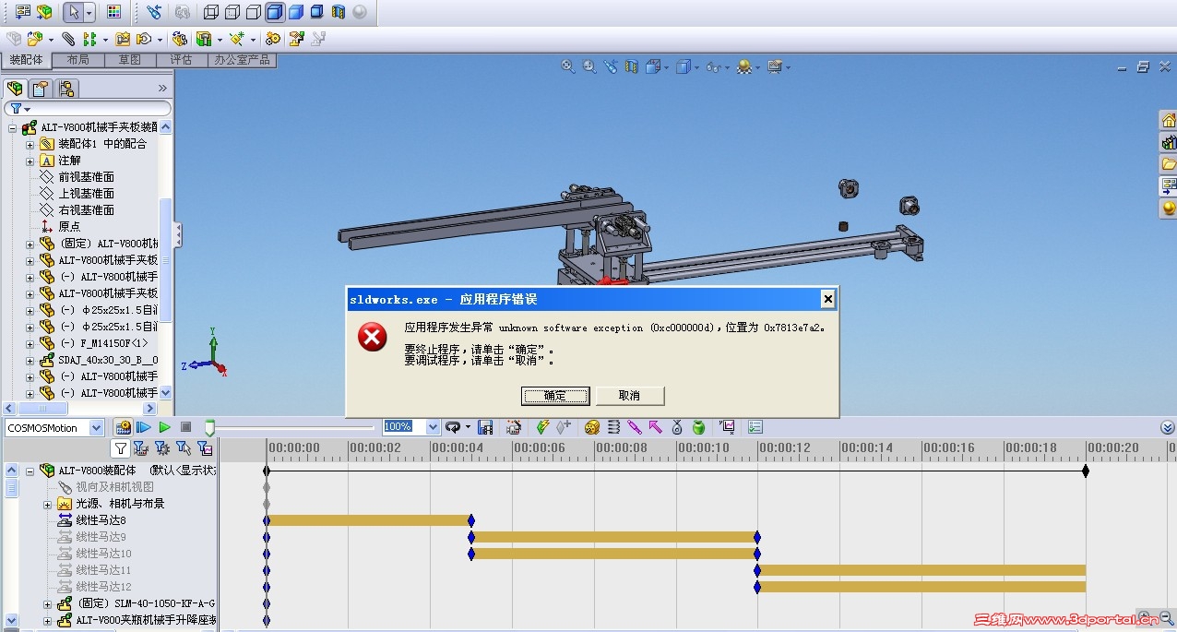1177x632 pixels.
Task: Toggle Shadows in Shaded Mode icon
Action: tap(317, 12)
